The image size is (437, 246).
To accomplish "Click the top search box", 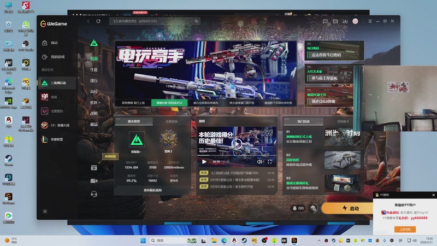I will click(155, 21).
